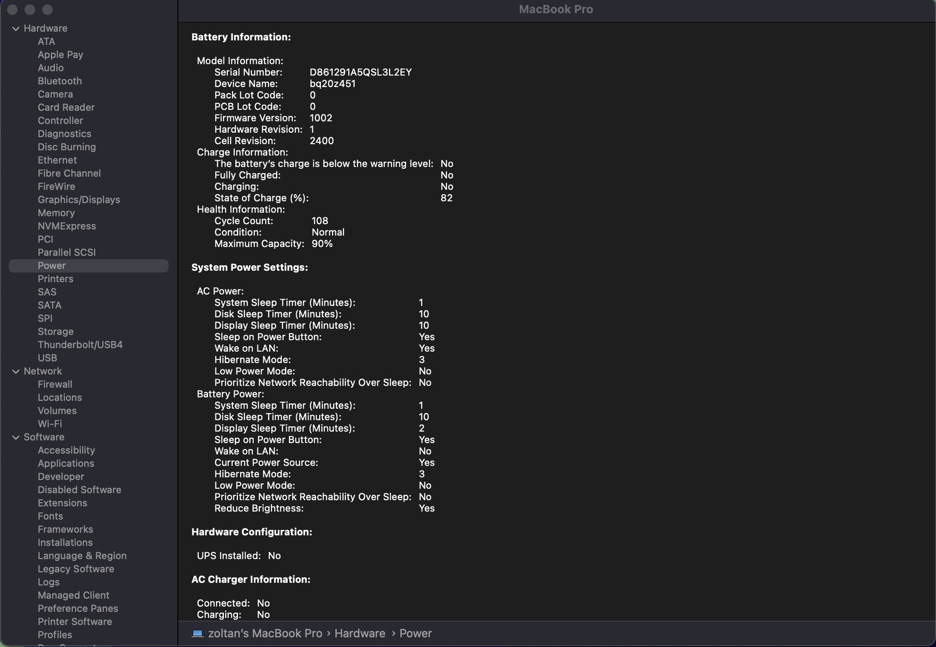The image size is (936, 647).
Task: Open Frameworks software info
Action: 65,529
